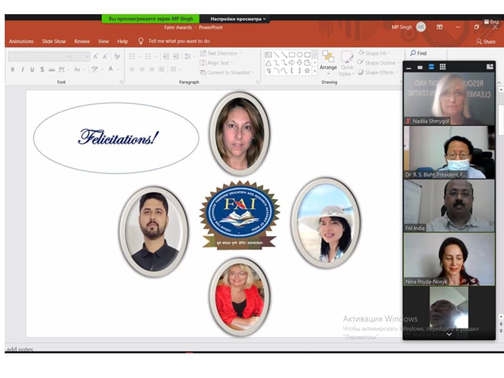Viewport: 504px width, 378px height.
Task: Open the Настройки просмотра dropdown
Action: click(239, 19)
